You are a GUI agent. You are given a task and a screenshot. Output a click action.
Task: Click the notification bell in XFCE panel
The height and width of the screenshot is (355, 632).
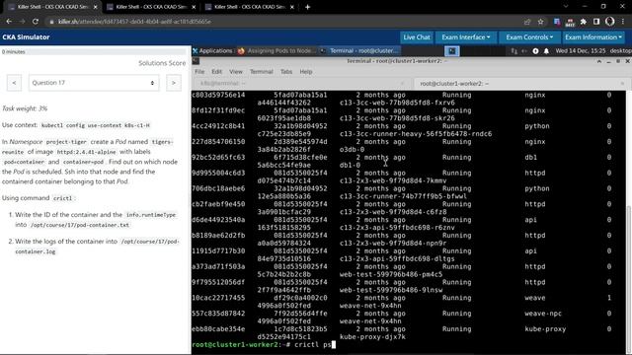click(x=546, y=51)
